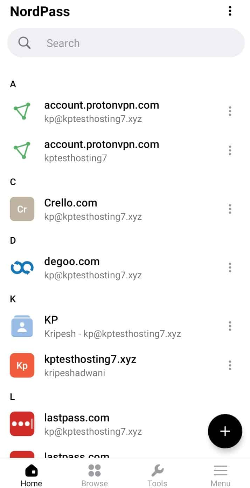Open options for kptesthosting7.xyz entry
The image size is (250, 488).
[230, 365]
